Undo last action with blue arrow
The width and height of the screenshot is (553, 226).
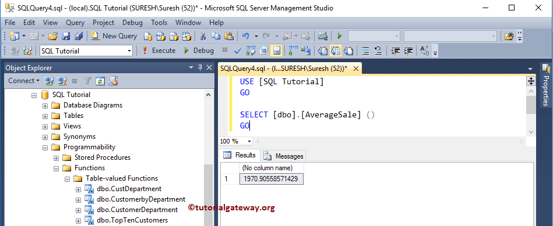[246, 36]
